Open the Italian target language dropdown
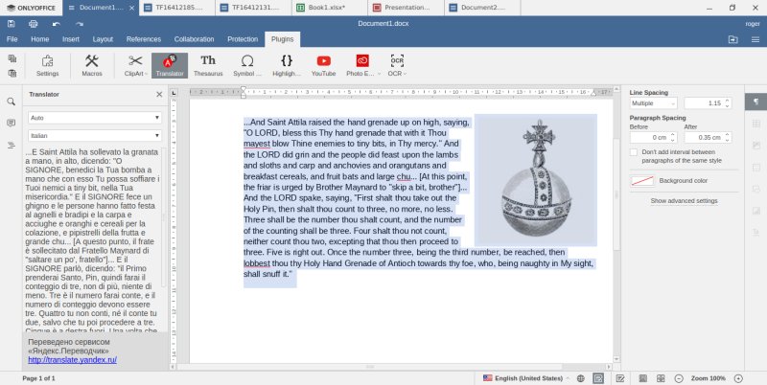Viewport: 767px width, 385px height. pos(95,136)
